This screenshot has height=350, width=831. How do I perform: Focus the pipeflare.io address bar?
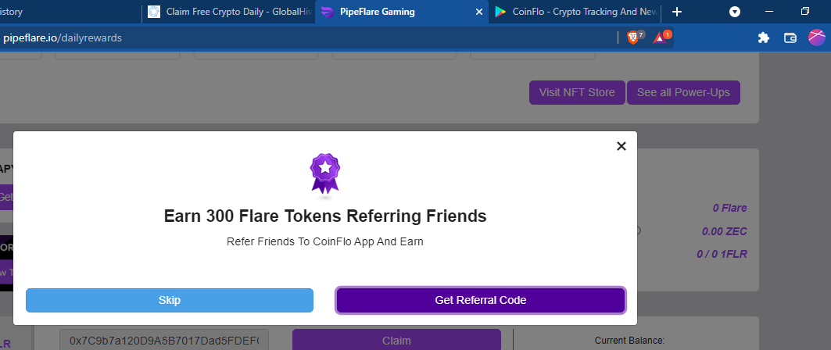click(x=313, y=37)
